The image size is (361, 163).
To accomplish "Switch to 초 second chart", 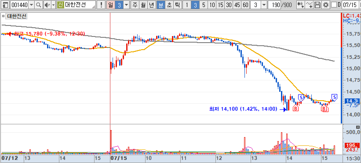I will [169, 5].
